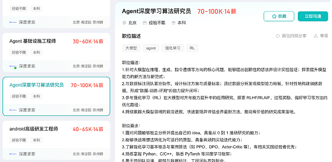The image size is (332, 162).
Task: Click the 深度求索 logo in the android高级研发工程师 card
Action: click(x=13, y=154)
